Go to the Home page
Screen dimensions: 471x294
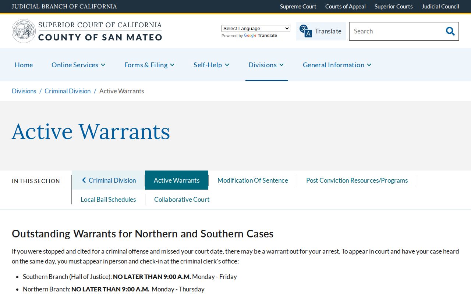[x=24, y=65]
